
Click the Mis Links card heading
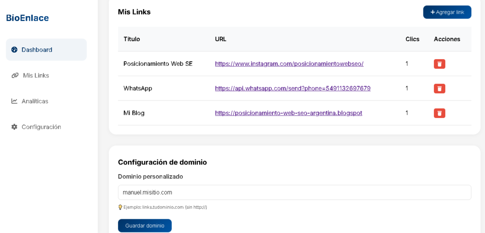click(134, 12)
